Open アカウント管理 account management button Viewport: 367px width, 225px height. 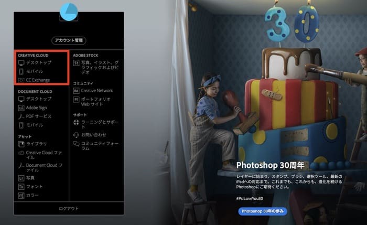pos(69,40)
